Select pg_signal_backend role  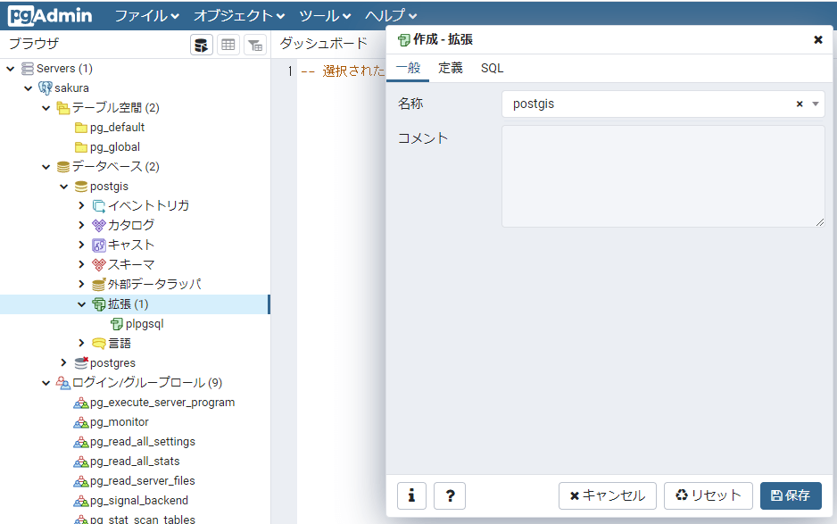click(x=139, y=501)
